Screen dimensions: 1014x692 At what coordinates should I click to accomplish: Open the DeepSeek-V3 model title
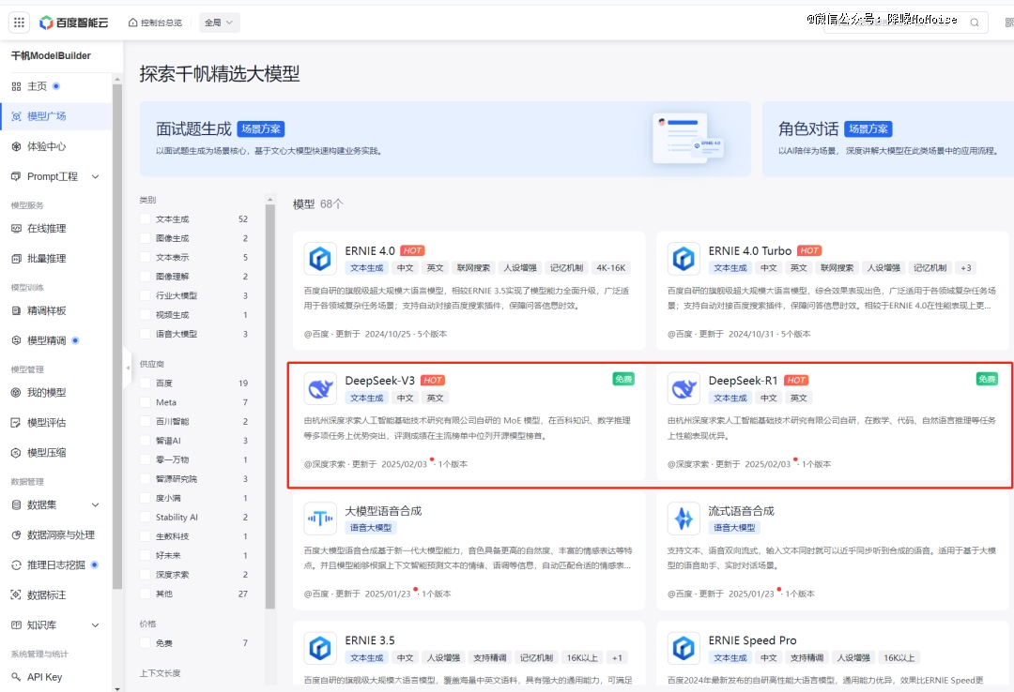379,381
